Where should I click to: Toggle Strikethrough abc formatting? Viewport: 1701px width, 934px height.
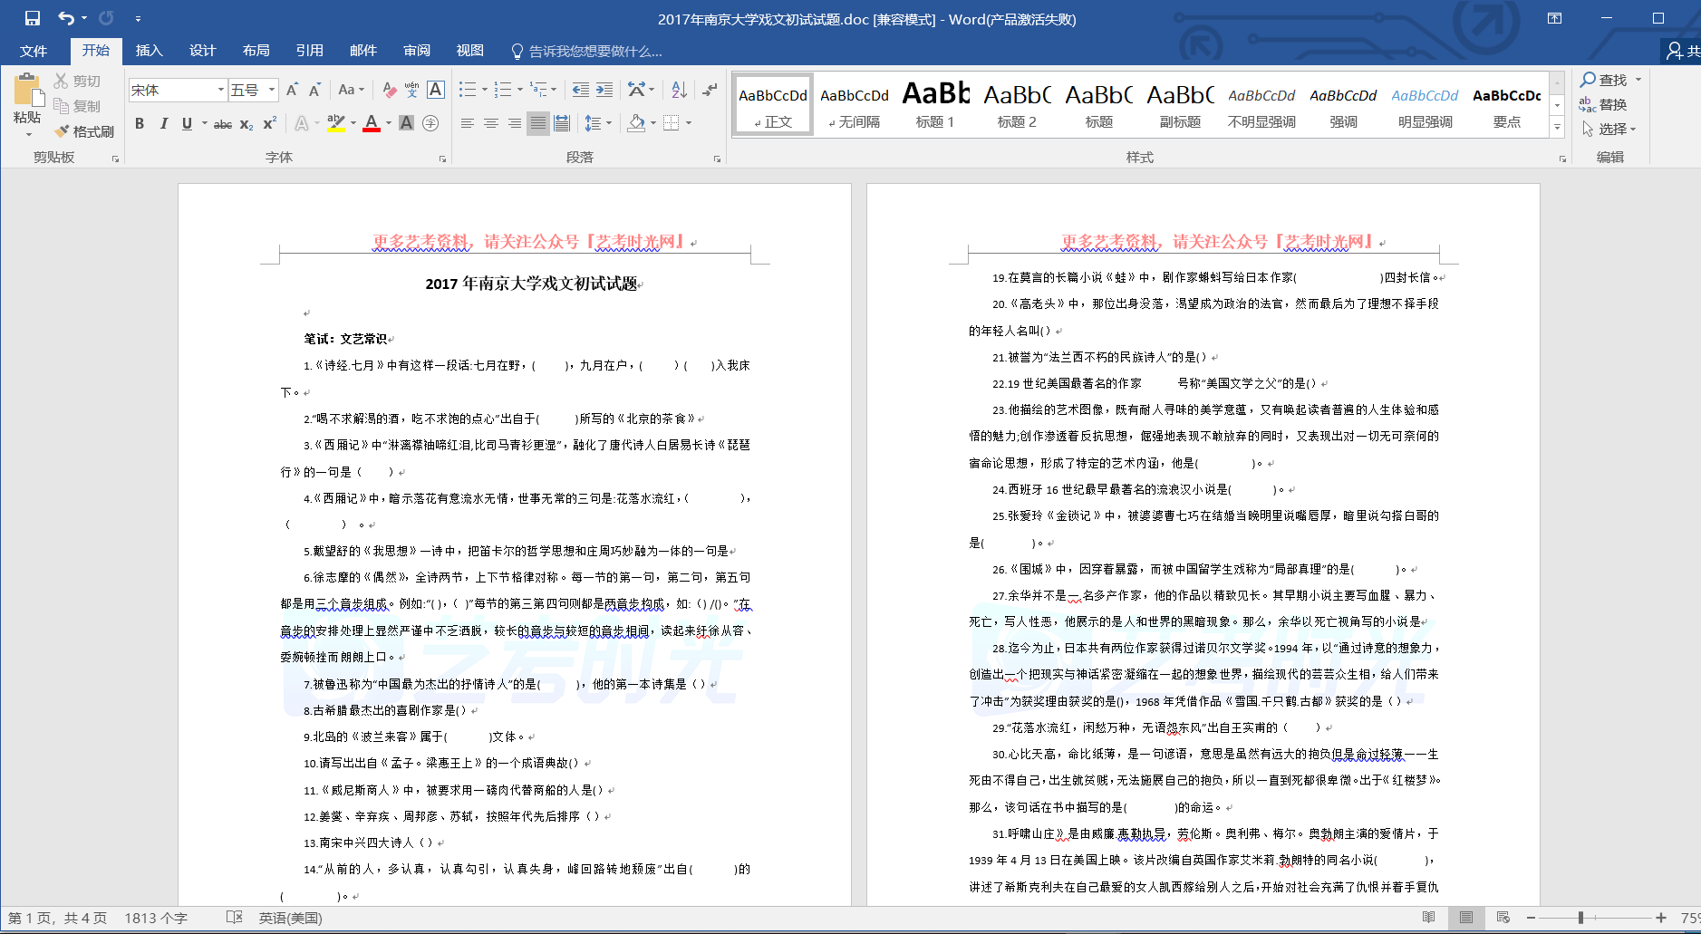pos(223,124)
